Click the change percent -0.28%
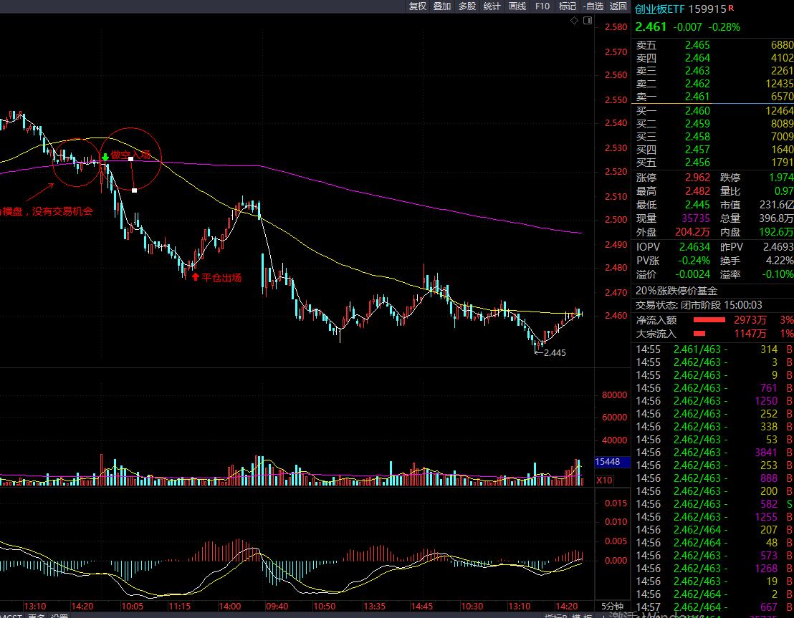Viewport: 794px width, 618px height. pos(724,26)
